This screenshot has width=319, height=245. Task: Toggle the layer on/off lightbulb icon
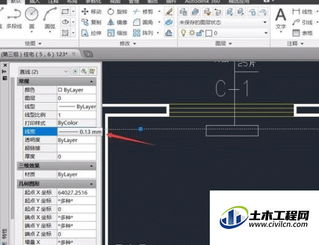(183, 33)
